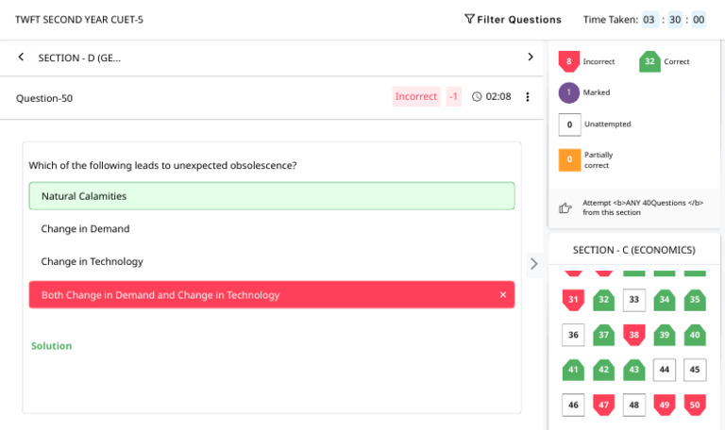Open the Filter Questions funnel option

[x=513, y=20]
